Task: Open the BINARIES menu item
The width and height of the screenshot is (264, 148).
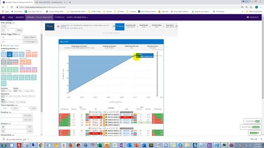Action: pyautogui.click(x=20, y=17)
